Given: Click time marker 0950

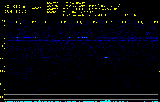Looking at the screenshot, I should [155, 22].
